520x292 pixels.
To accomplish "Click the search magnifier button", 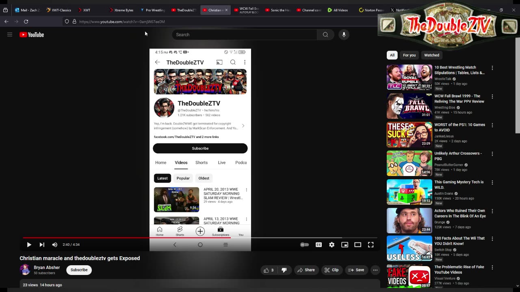I will 325,34.
